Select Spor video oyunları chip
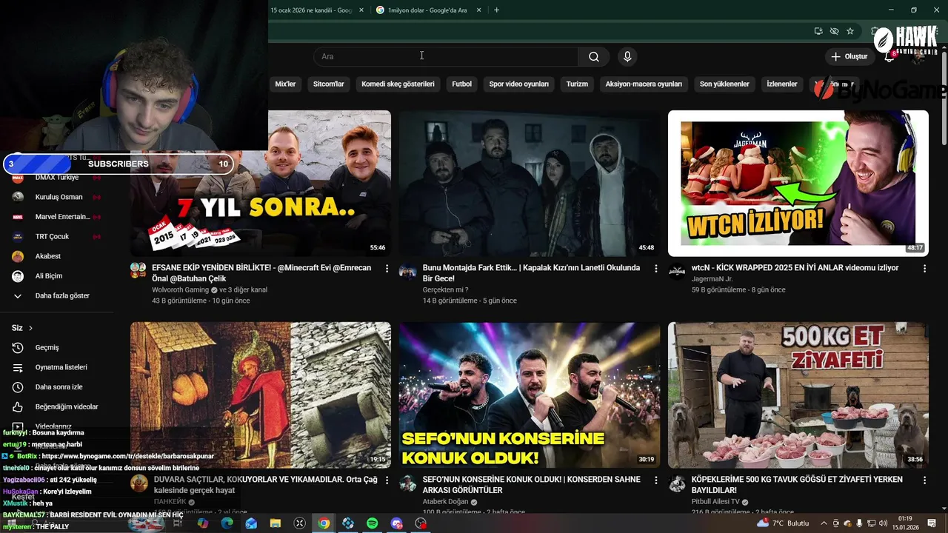 518,84
